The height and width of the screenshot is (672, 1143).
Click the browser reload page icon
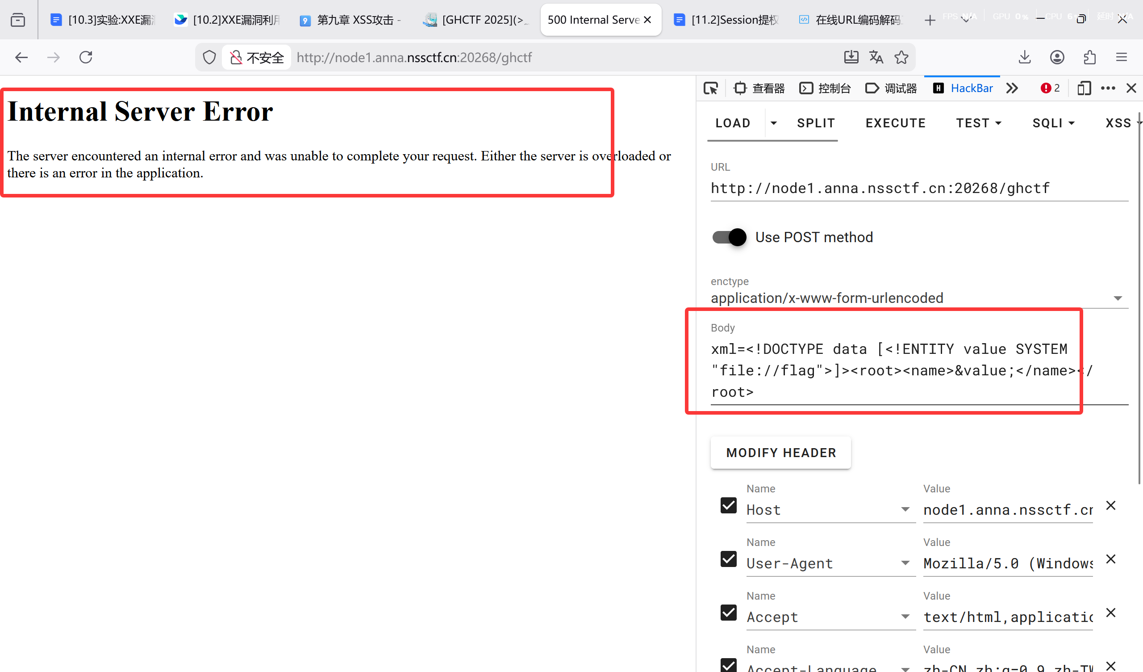86,57
